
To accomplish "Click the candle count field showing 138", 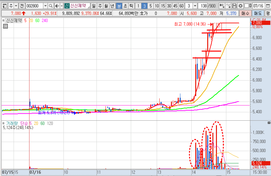I will point(203,6).
